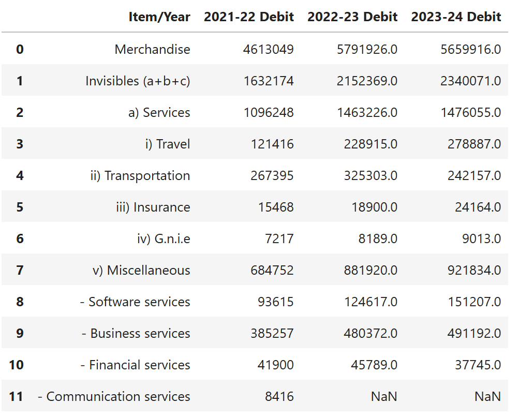Select the iii) Insurance item cell
This screenshot has width=519, height=418.
click(153, 207)
